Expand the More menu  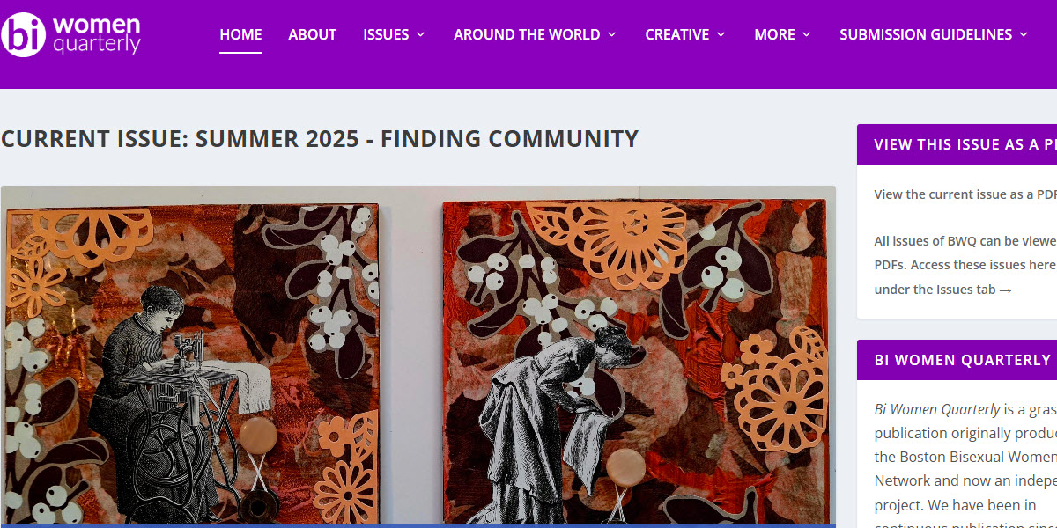point(782,34)
